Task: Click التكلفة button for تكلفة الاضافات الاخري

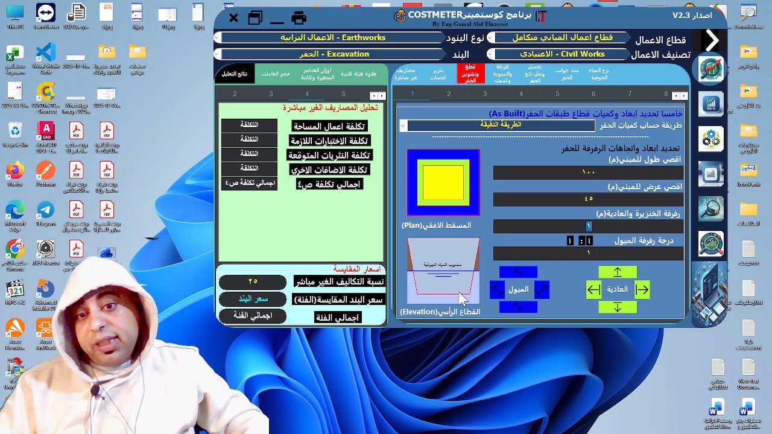Action: coord(249,168)
